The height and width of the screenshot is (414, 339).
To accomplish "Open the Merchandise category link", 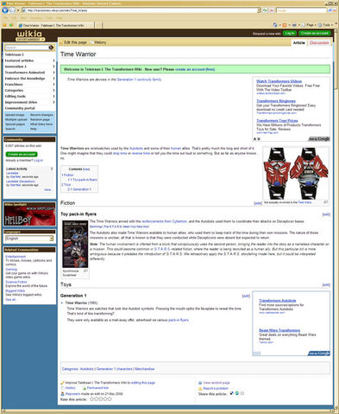I will pyautogui.click(x=145, y=369).
